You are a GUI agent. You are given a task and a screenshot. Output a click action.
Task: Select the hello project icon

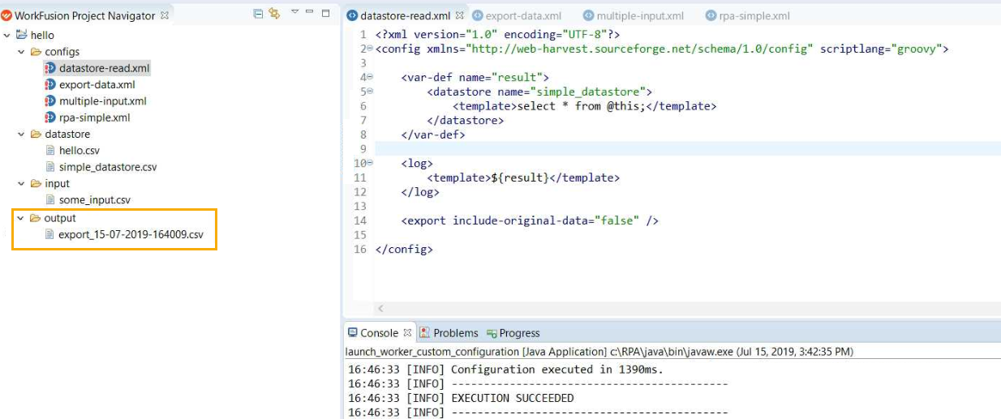tap(22, 35)
